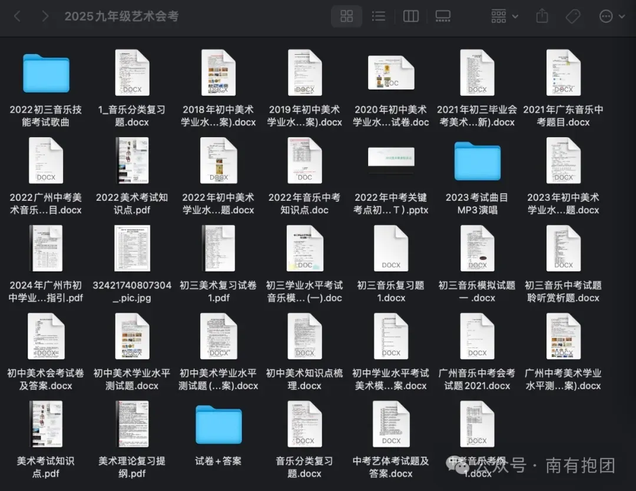Image resolution: width=636 pixels, height=491 pixels.
Task: Select 2021年广东音乐中考题目.docx
Action: (x=564, y=73)
